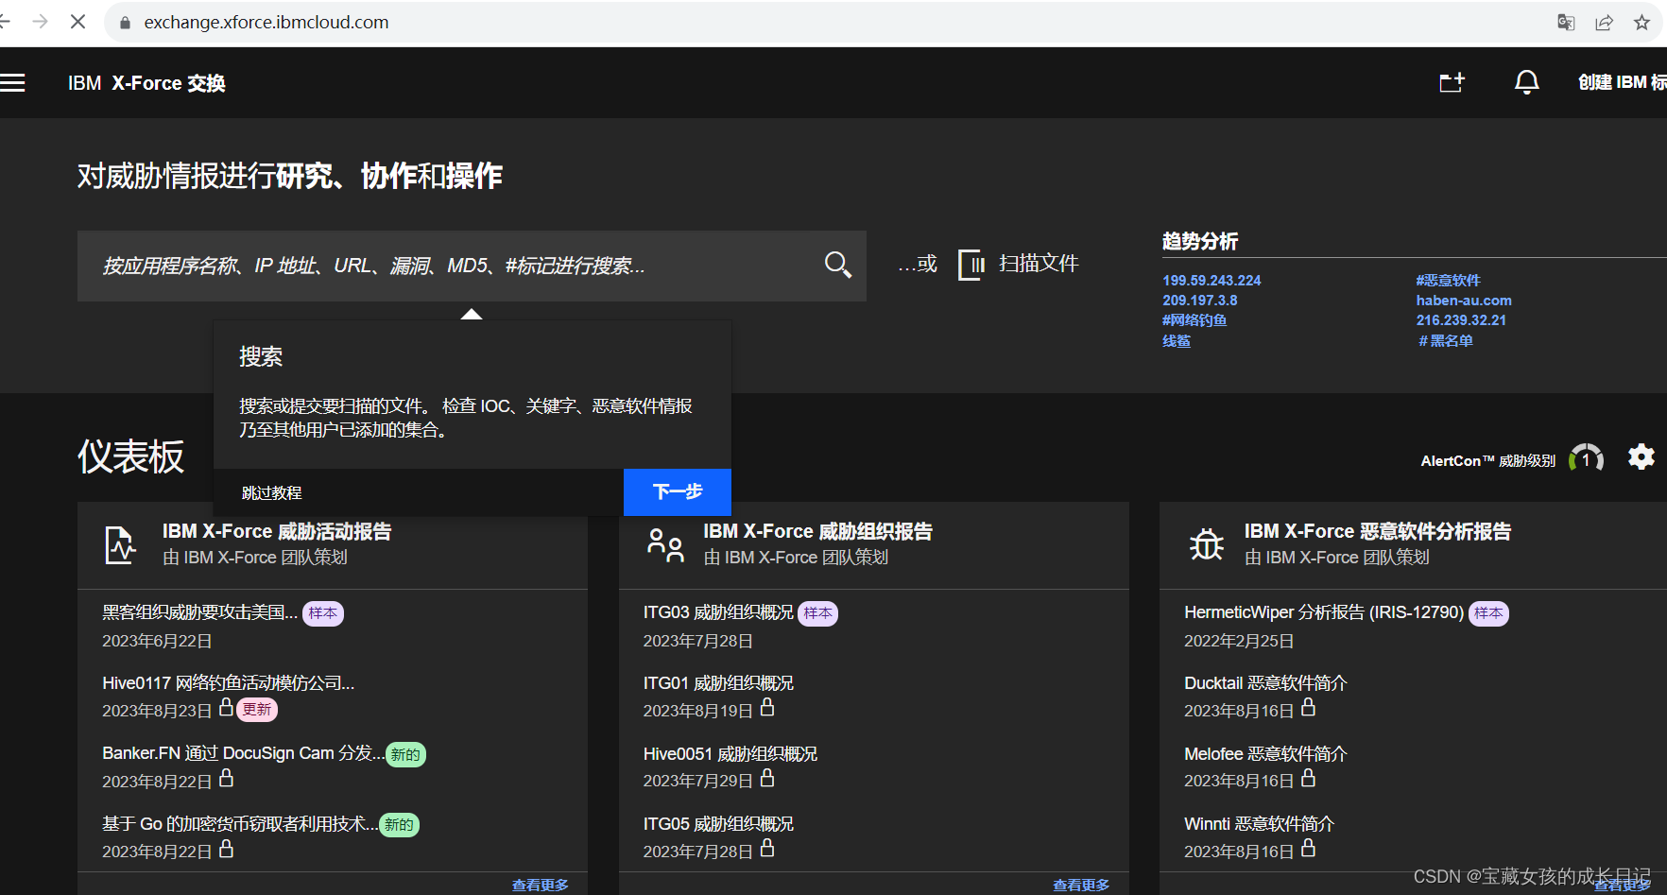Open the hamburger navigation menu
This screenshot has height=895, width=1667.
pos(14,82)
